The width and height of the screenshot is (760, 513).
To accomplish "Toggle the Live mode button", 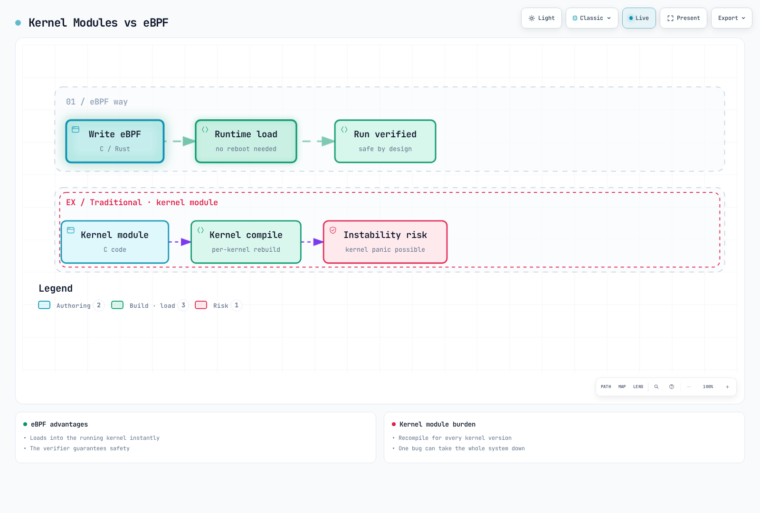I will pyautogui.click(x=639, y=18).
